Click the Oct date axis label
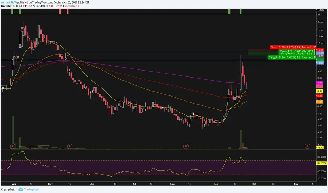328x193 pixels. tap(254, 184)
